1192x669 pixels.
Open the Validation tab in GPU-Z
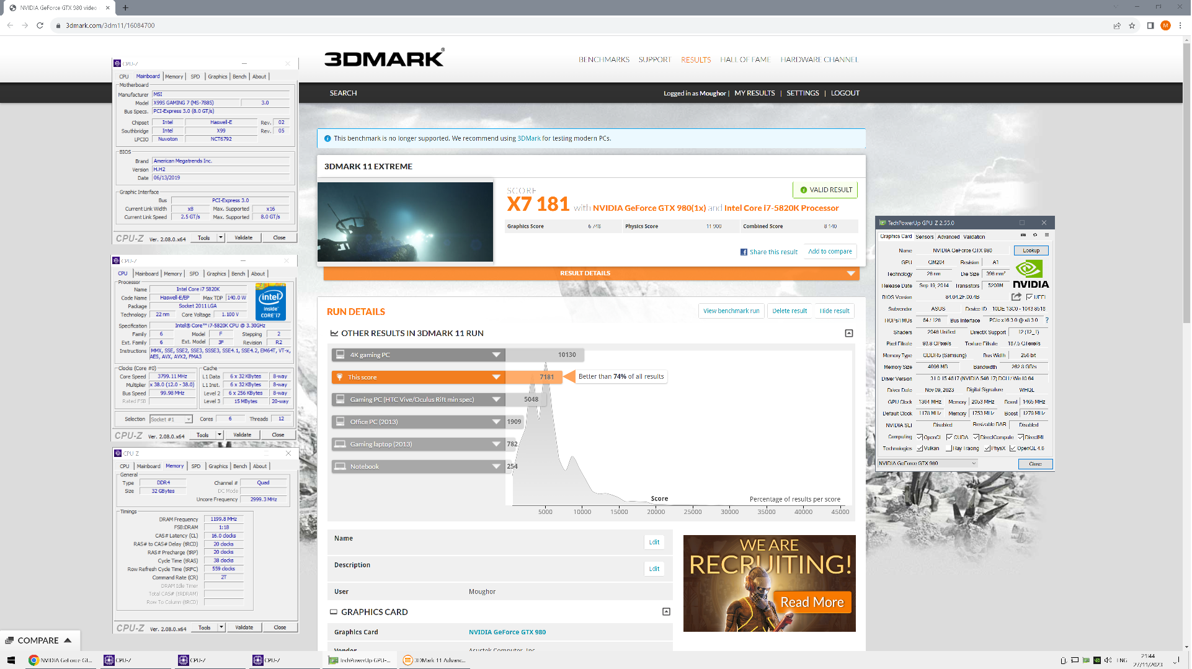tap(974, 237)
